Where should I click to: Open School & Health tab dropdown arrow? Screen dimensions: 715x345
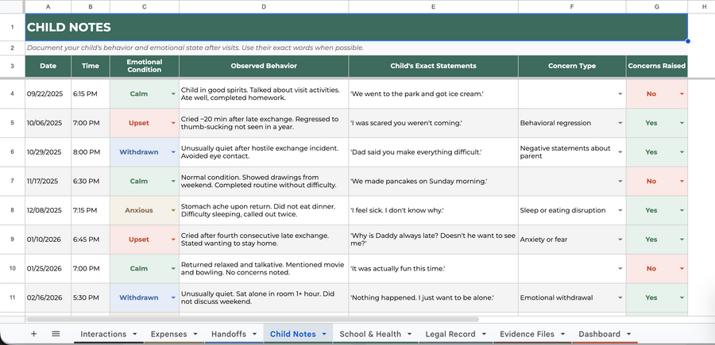coord(409,334)
